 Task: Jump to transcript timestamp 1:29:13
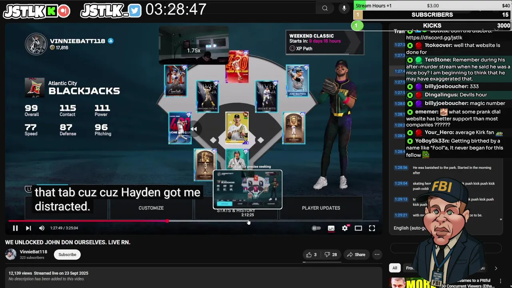401,199
